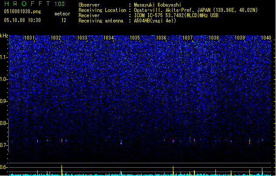Screen dimensions: 276x176
Task: Click time marker 1034
Action: (x=109, y=37)
